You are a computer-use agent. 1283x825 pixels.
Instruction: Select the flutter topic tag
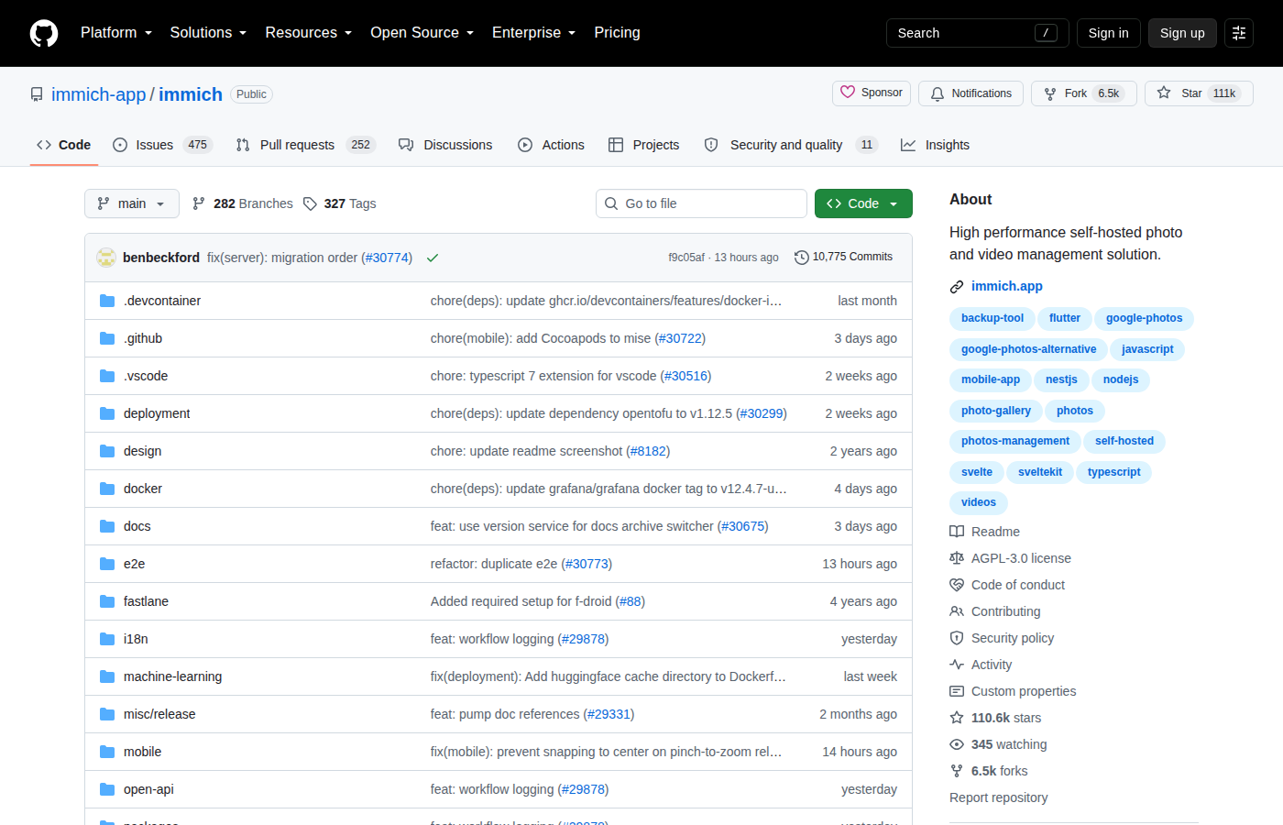pos(1064,318)
